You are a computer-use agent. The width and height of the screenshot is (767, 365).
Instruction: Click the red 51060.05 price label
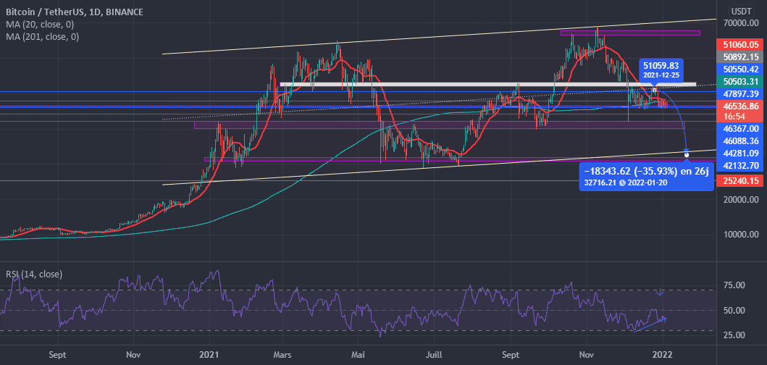pos(739,44)
